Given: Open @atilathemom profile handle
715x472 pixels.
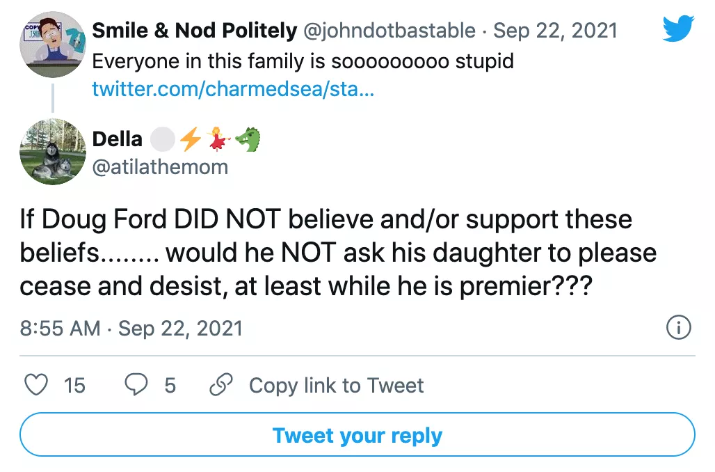Looking at the screenshot, I should click(160, 168).
